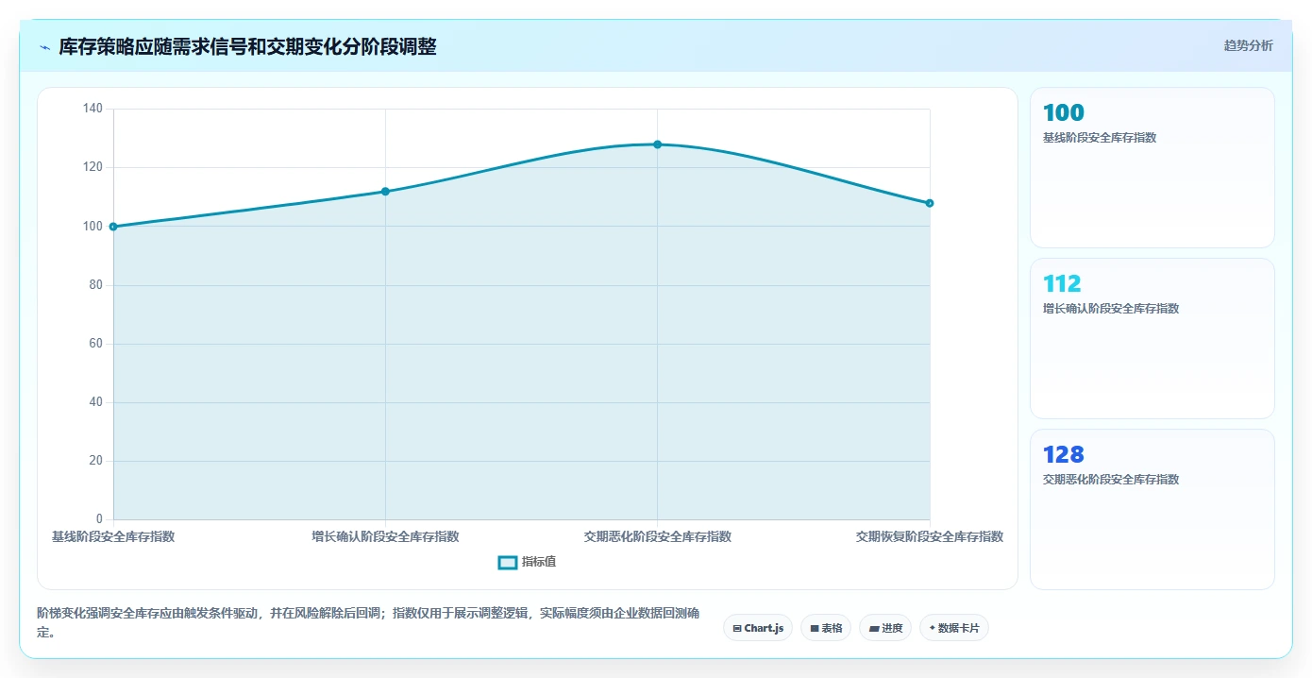Screen dimensions: 1312x678
Task: Click x-axis label 增长确认阶段安全库存指数
Action: pos(385,536)
